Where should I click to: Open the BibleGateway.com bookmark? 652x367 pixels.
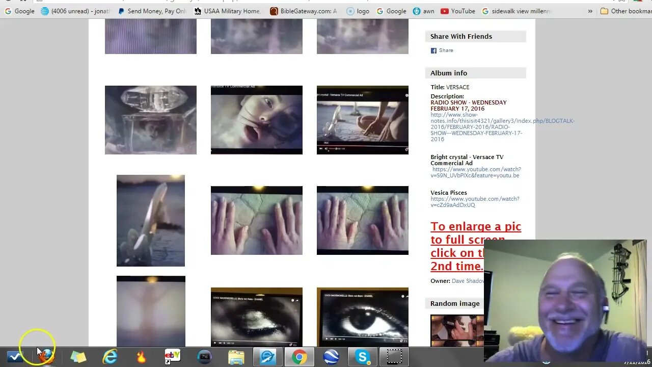coord(304,11)
